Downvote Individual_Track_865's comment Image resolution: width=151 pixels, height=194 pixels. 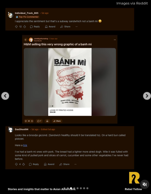tap(25, 26)
